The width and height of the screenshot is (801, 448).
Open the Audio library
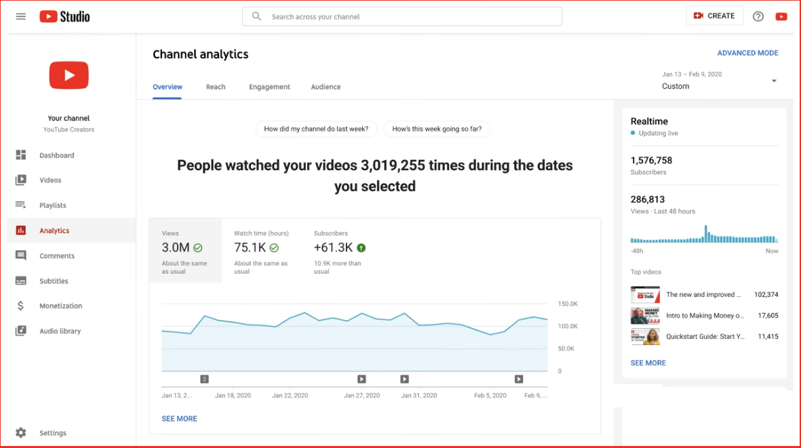pos(60,331)
